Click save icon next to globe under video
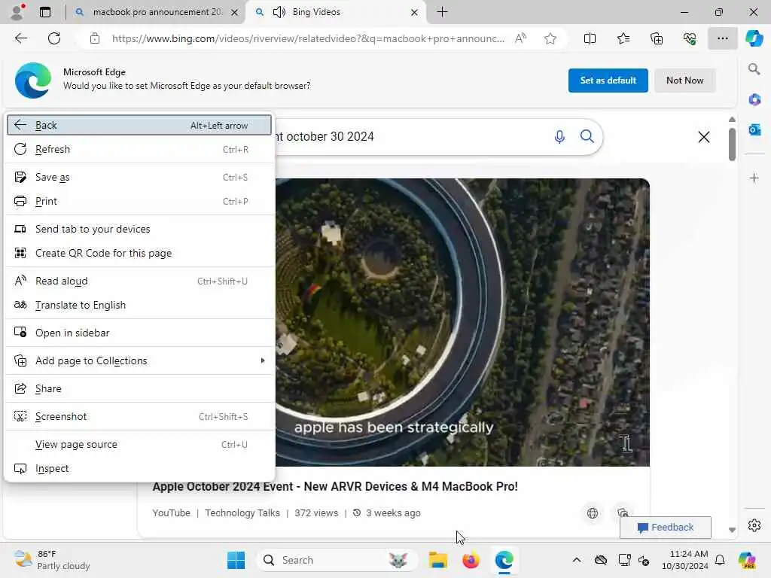This screenshot has height=578, width=771. click(x=623, y=513)
